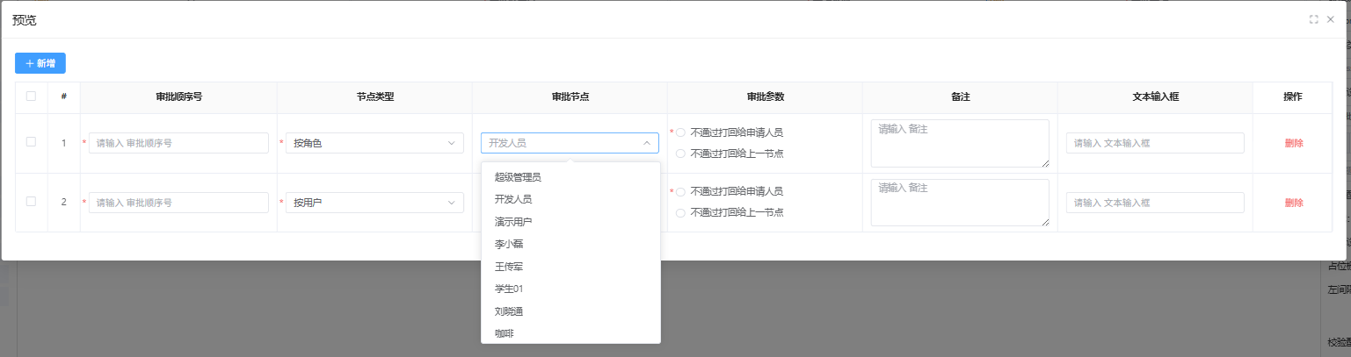Click the 备注 textarea in row 2
This screenshot has width=1351, height=357.
click(x=960, y=203)
